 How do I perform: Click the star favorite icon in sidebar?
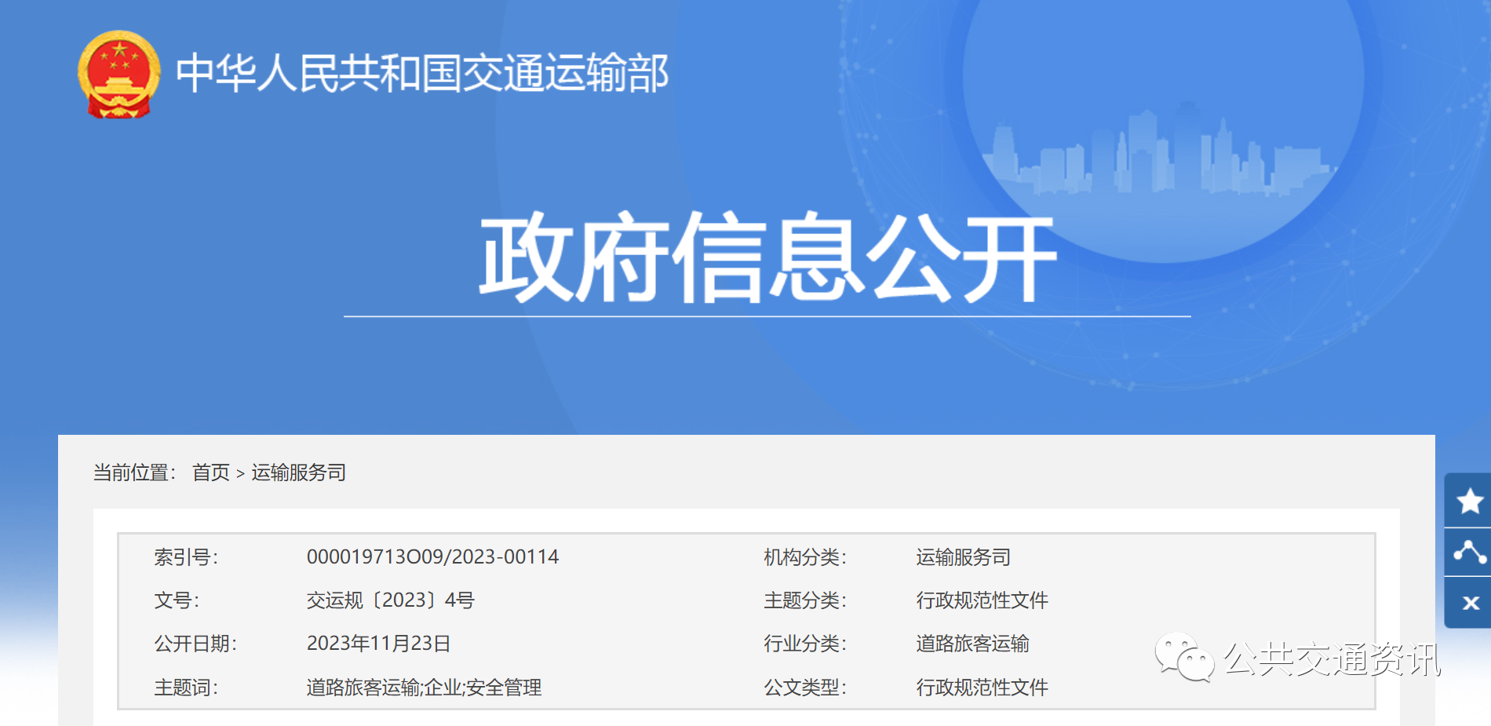1469,501
